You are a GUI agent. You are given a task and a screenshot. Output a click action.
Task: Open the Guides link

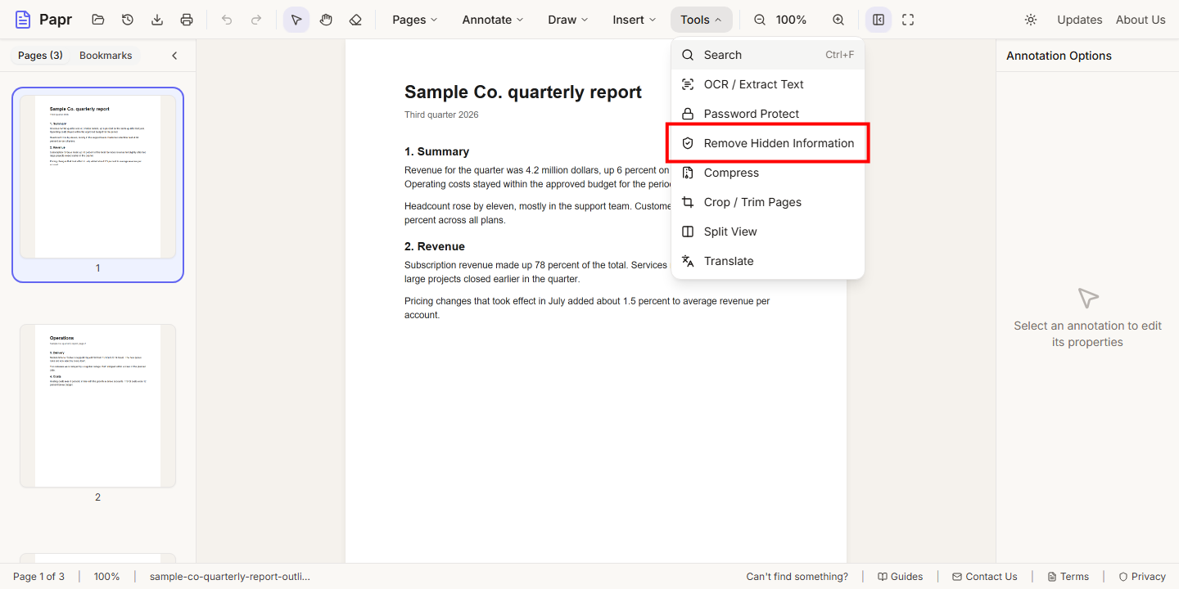(900, 577)
